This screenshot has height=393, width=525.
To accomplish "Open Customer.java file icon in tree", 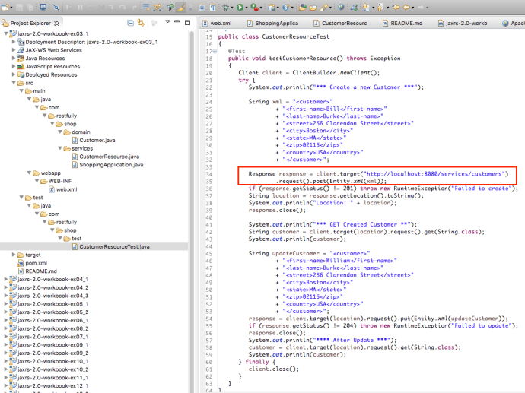I will coord(75,140).
